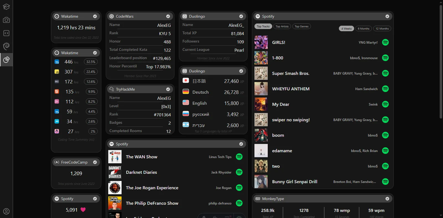Click verified badge on CodeWars card
The width and height of the screenshot is (443, 218).
point(168,16)
